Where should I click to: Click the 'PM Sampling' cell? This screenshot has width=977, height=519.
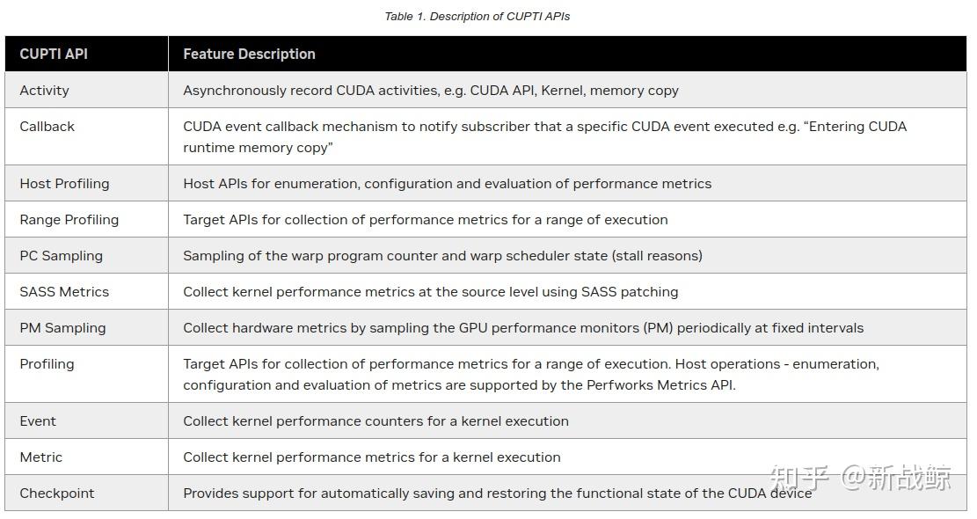[x=62, y=327]
